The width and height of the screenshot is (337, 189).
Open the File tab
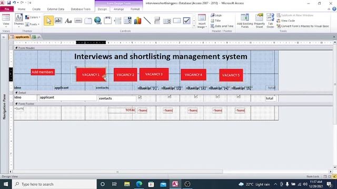pos(7,9)
